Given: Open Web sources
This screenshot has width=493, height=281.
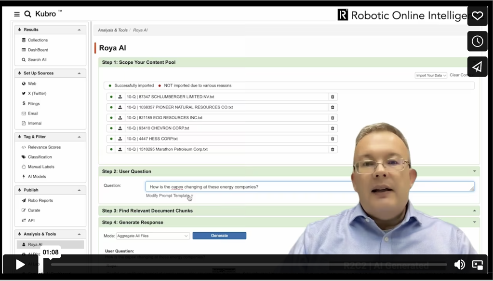Looking at the screenshot, I should 32,84.
